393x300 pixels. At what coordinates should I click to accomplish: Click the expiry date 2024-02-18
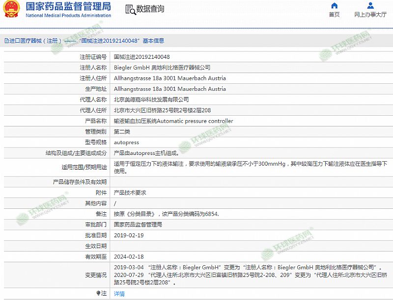pyautogui.click(x=129, y=256)
